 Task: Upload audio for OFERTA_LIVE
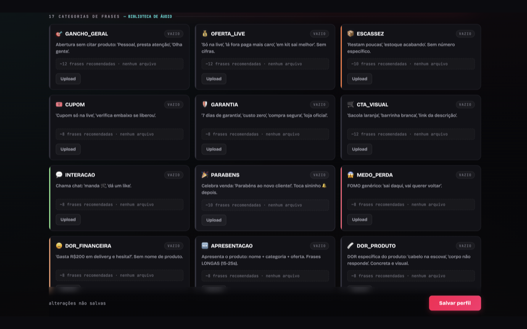pyautogui.click(x=214, y=79)
